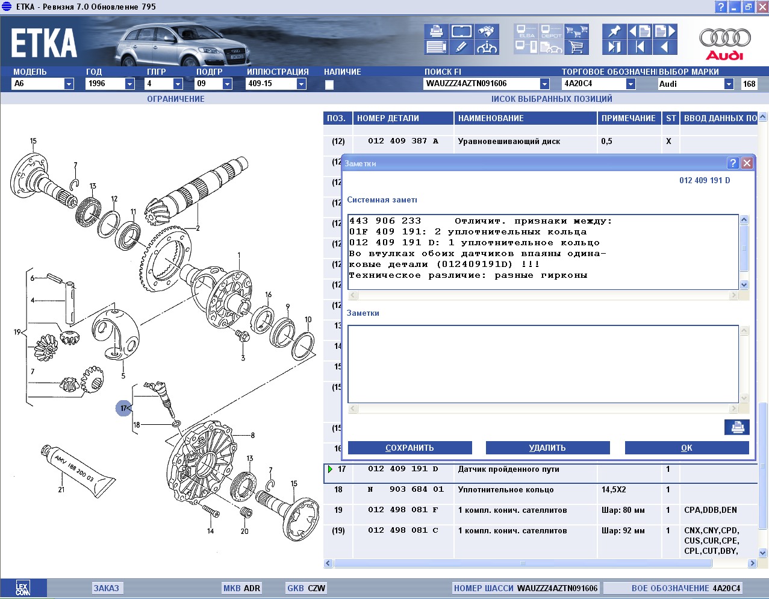This screenshot has width=769, height=599.
Task: Toggle the НАЛИЧИЕ checkbox
Action: pyautogui.click(x=329, y=85)
